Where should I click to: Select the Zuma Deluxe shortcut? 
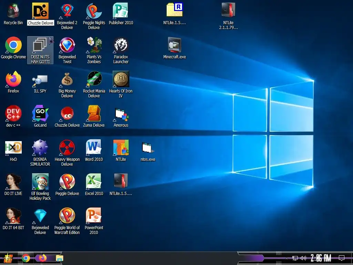pos(94,116)
